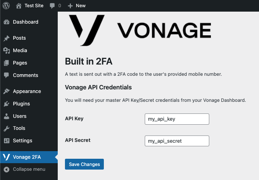Click the Tools wrench icon
259x180 pixels.
click(x=6, y=128)
